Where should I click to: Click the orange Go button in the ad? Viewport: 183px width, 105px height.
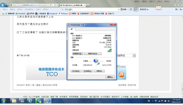tap(121, 74)
